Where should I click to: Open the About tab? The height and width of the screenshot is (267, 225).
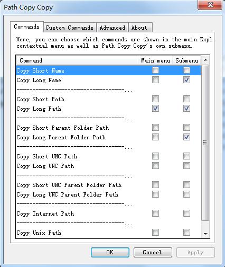point(140,28)
